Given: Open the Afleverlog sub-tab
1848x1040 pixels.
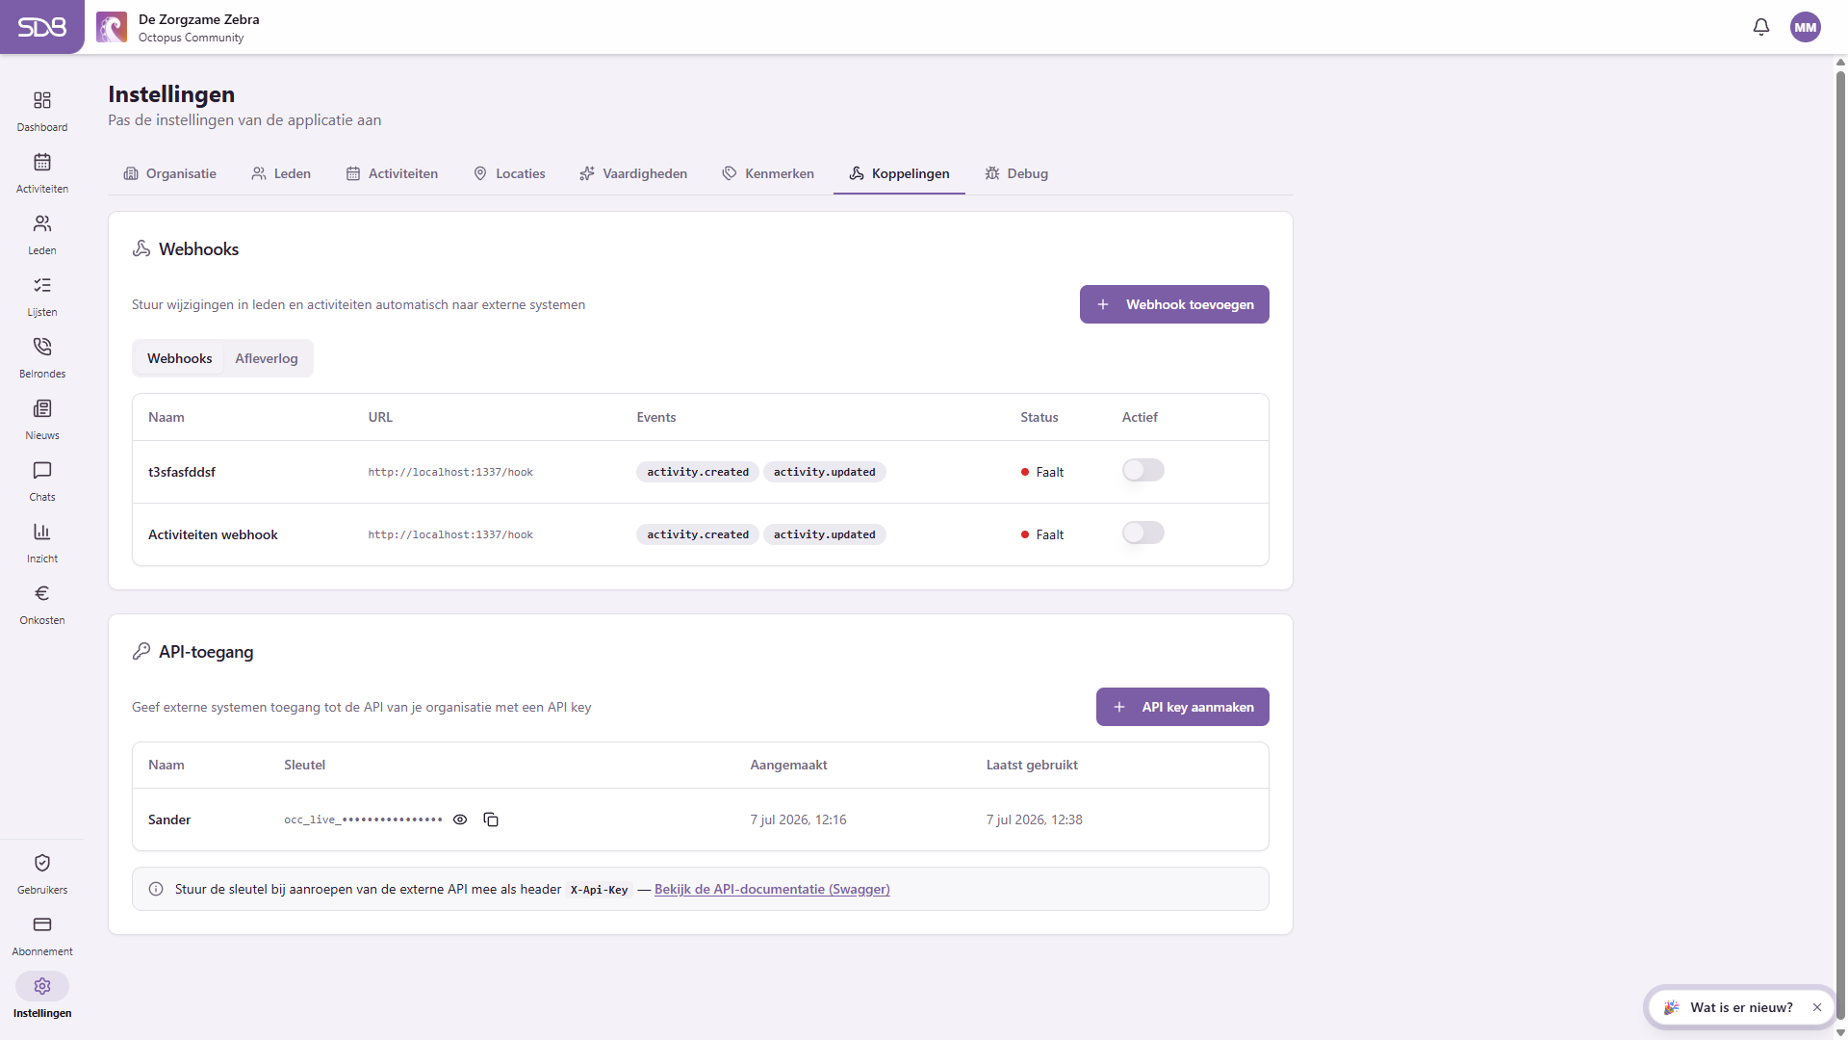Looking at the screenshot, I should coord(267,358).
